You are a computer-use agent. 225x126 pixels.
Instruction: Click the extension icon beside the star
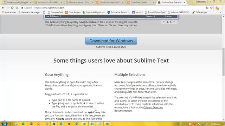coord(217,8)
